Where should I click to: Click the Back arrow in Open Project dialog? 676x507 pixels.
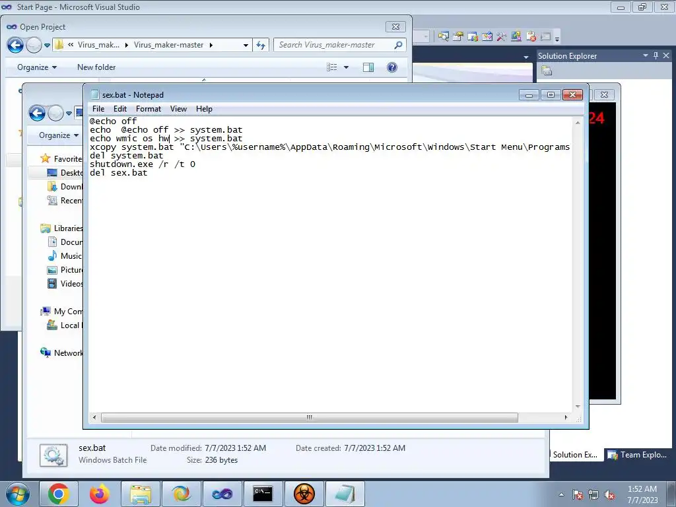tap(16, 45)
